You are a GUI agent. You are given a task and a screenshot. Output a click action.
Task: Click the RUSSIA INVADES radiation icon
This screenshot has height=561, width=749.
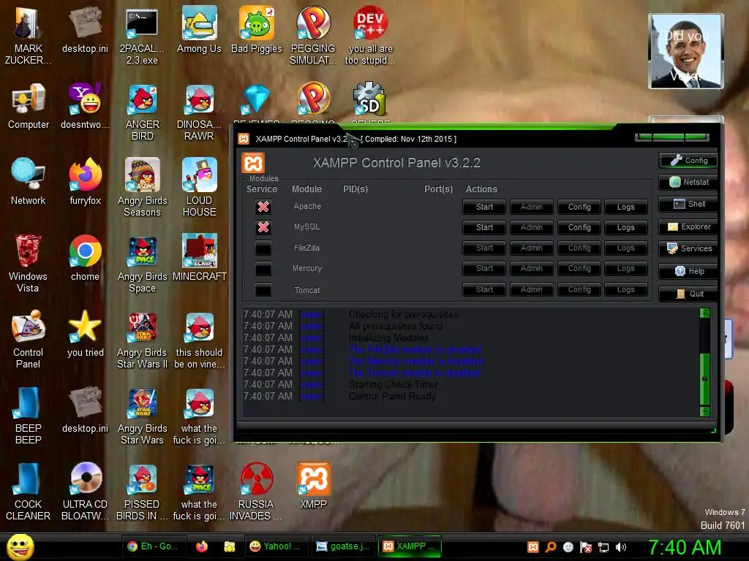pos(256,490)
